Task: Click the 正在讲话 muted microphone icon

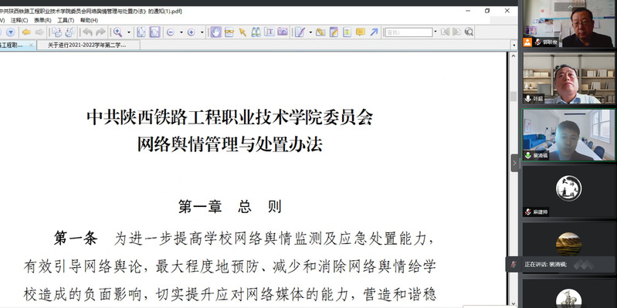Action: click(514, 264)
